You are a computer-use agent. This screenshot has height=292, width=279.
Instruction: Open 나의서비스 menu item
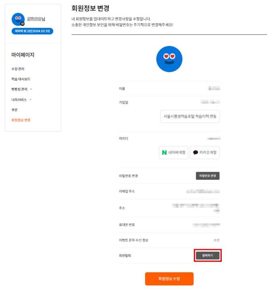point(19,100)
